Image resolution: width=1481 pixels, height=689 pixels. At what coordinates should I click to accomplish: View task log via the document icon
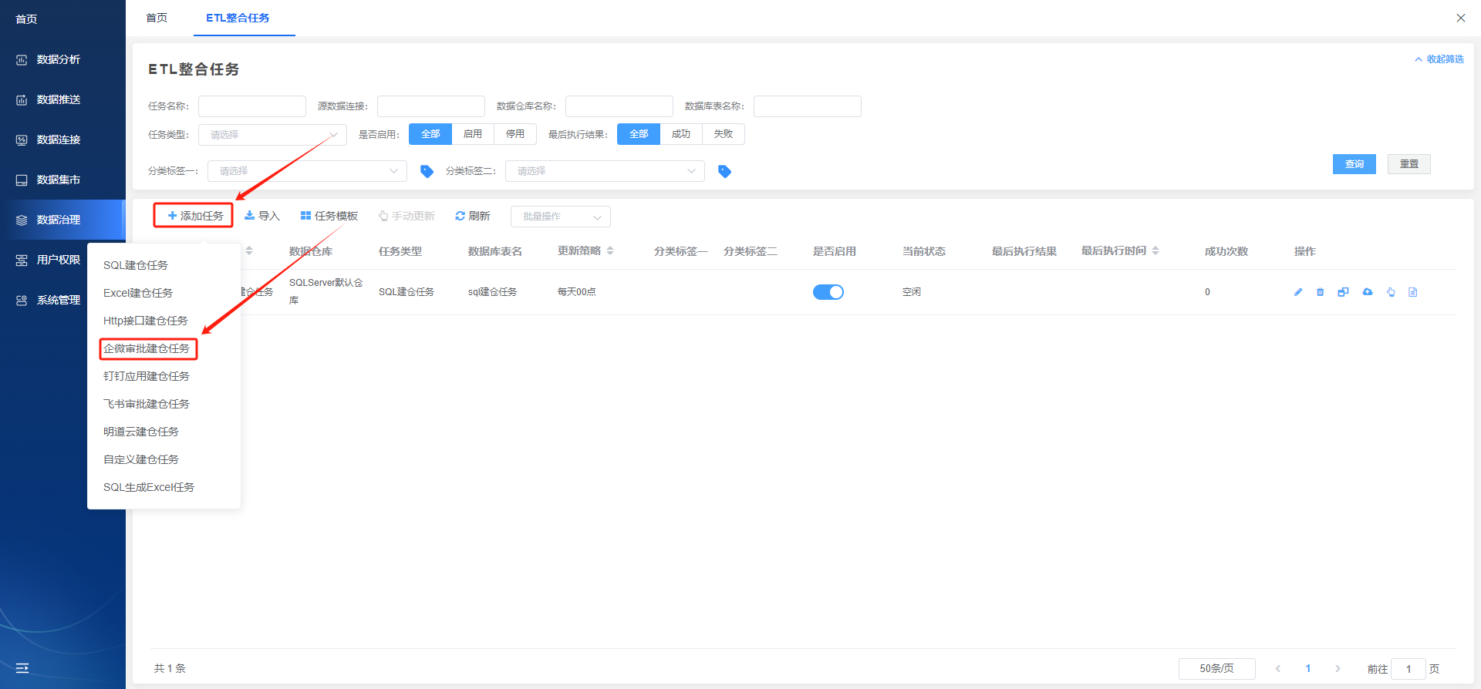pos(1413,292)
